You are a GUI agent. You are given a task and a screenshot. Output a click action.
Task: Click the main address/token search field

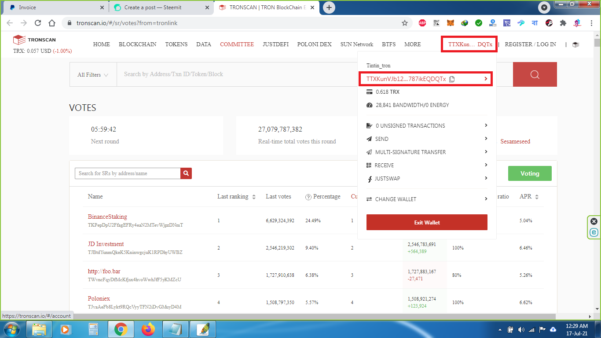coord(315,74)
